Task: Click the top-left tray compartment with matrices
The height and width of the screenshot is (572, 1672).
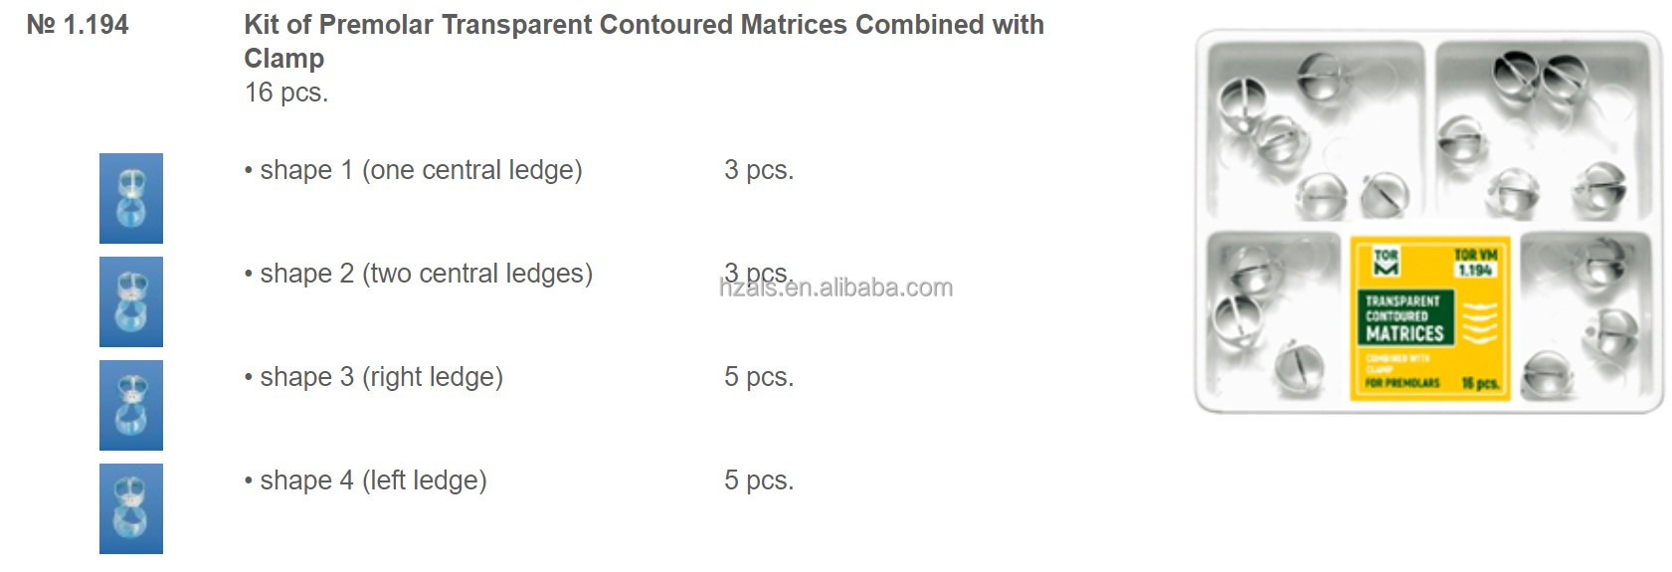Action: 1314,130
